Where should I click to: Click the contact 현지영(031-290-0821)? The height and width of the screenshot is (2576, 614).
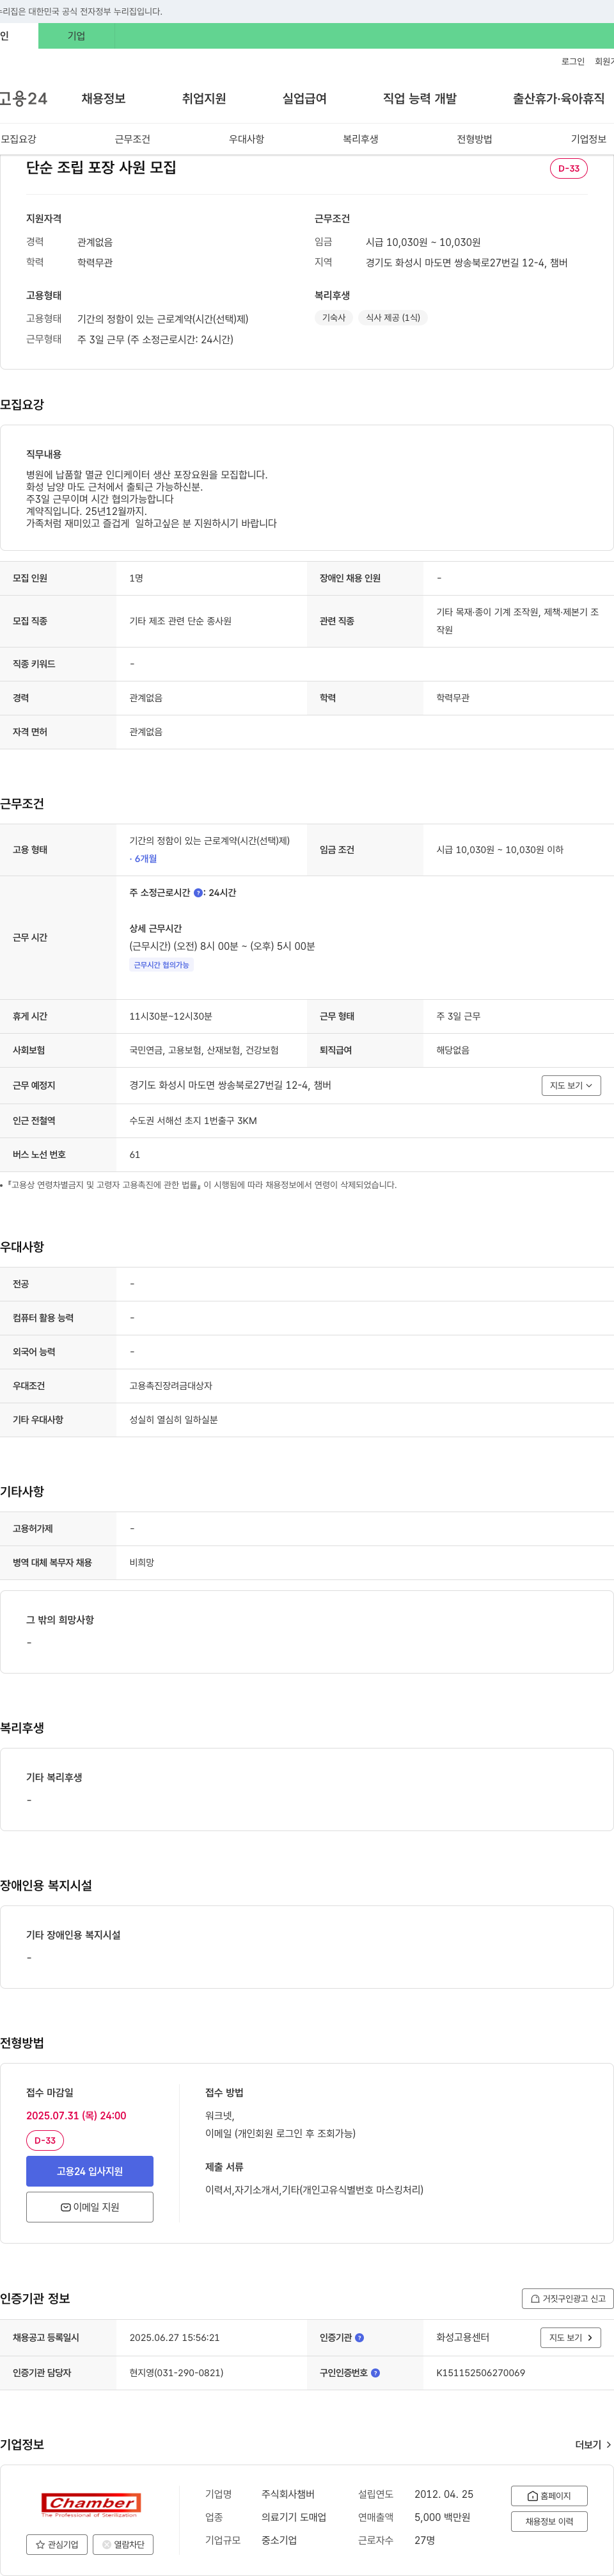pos(176,2373)
